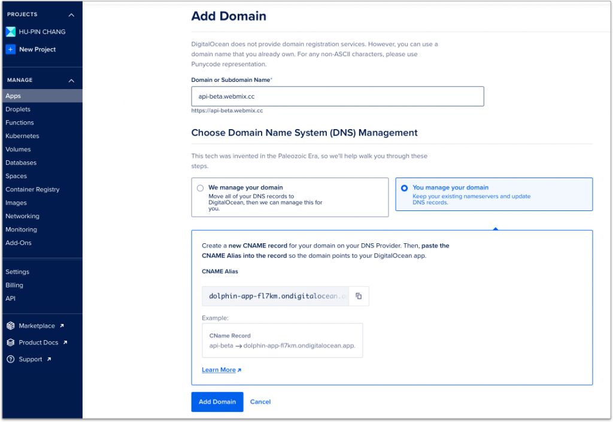Image resolution: width=613 pixels, height=422 pixels.
Task: Click the CNAME Alias label
Action: click(220, 271)
